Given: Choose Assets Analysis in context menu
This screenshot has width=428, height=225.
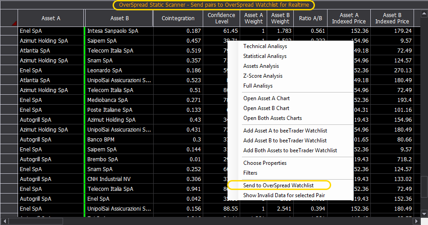Looking at the screenshot, I should tap(261, 66).
